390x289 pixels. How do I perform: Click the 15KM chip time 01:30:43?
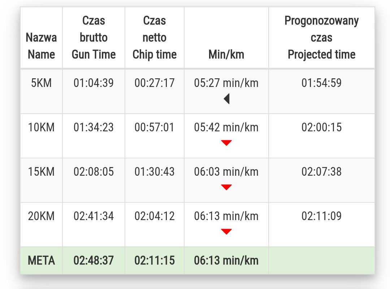pos(155,172)
